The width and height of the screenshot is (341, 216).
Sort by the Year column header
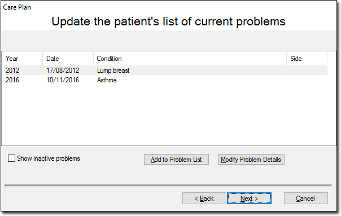(24, 59)
